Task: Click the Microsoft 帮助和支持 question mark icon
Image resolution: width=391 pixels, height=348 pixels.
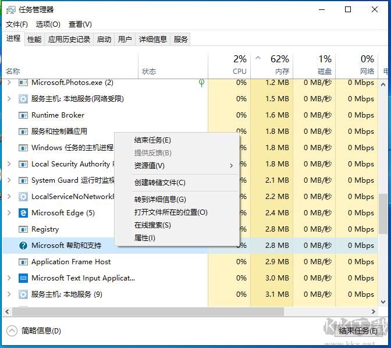Action: (23, 246)
